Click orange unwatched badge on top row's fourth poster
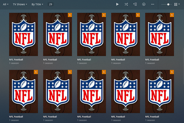Viewport: 184px width, 123px height. (x=138, y=15)
